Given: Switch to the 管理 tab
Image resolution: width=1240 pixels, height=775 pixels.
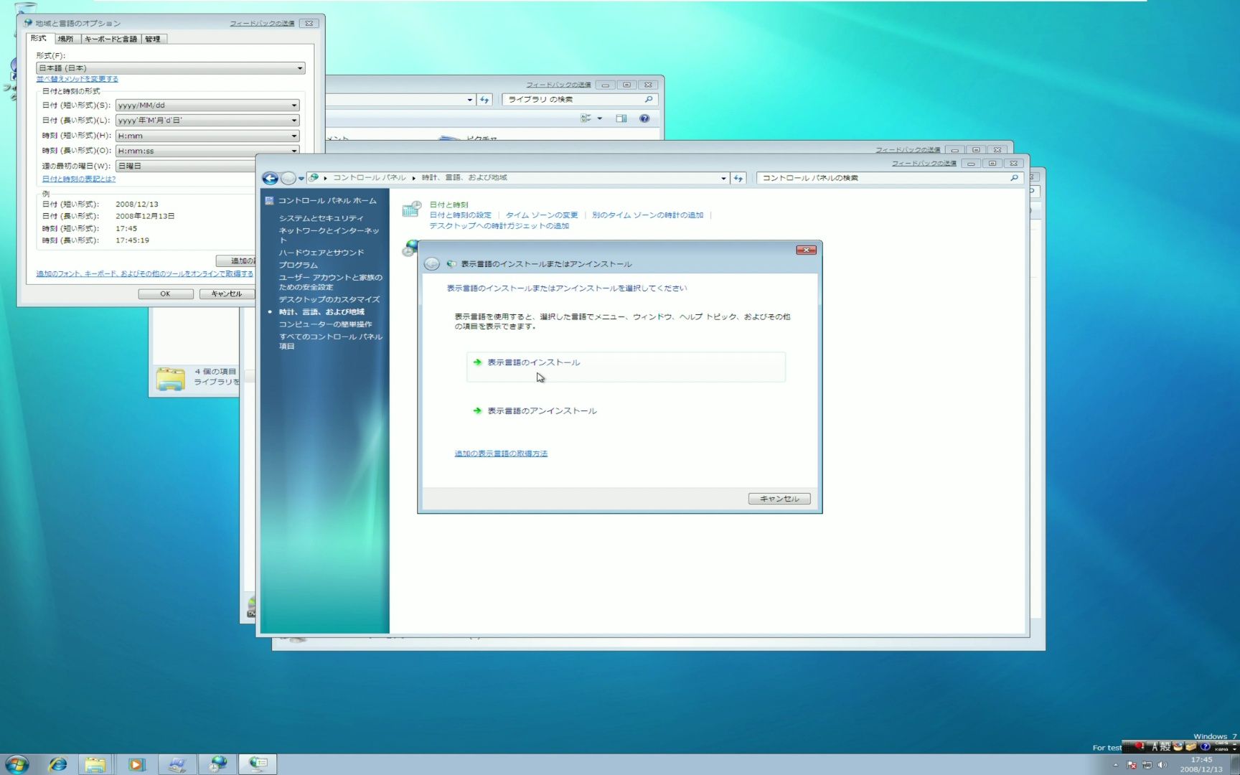Looking at the screenshot, I should coord(153,39).
